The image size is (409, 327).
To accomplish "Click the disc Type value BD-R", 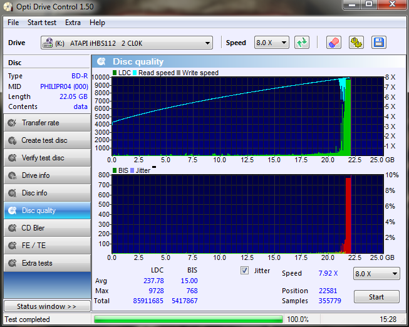I will (x=80, y=76).
